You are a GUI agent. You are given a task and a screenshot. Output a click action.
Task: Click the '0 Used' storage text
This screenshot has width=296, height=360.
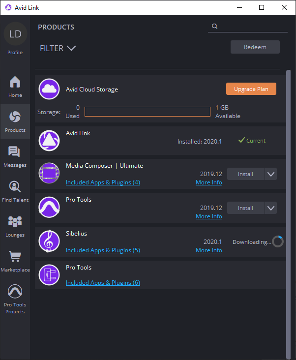[72, 112]
